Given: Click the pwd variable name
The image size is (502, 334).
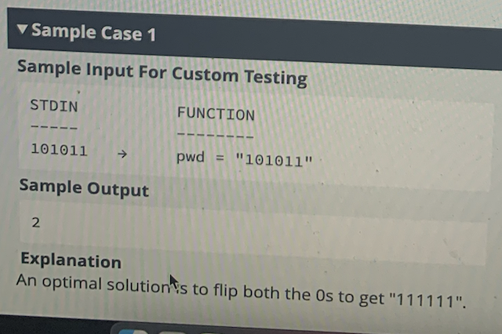Looking at the screenshot, I should (x=191, y=157).
